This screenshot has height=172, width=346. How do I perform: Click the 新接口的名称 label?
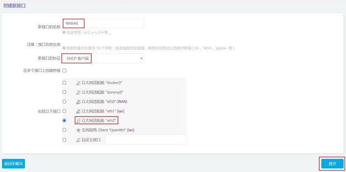tap(49, 27)
